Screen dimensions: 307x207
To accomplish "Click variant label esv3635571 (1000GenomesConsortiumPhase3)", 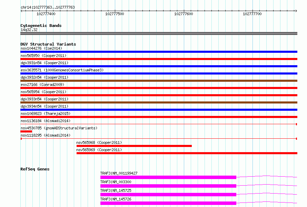I will (x=62, y=70).
